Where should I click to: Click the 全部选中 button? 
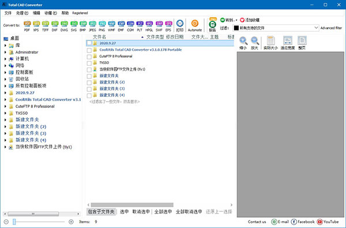click(x=163, y=212)
